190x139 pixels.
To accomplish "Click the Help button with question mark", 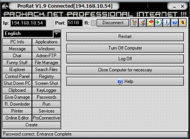I will [125, 81].
